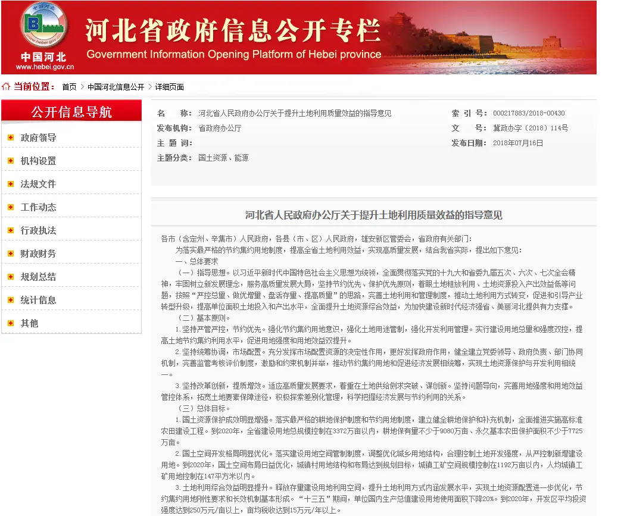The image size is (624, 516).
Task: Click the bullet icon next to 财政财务
Action: tap(11, 254)
